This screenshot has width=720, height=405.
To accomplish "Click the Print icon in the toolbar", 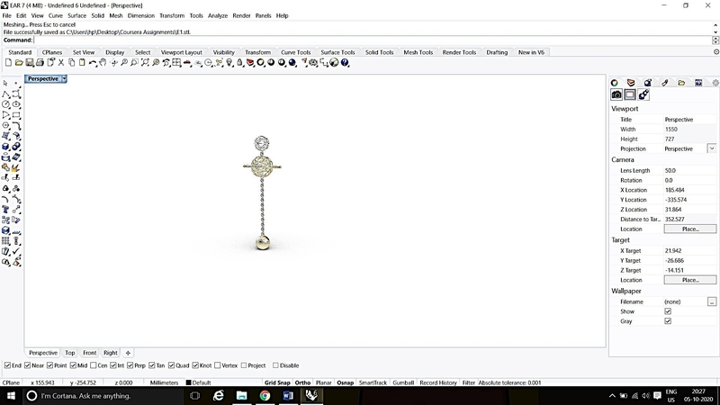I will [40, 62].
